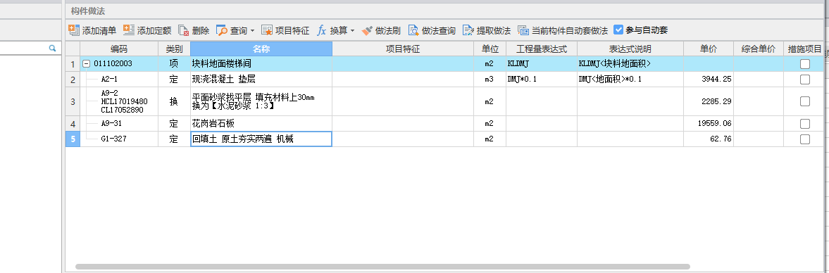Viewport: 829px width, 273px height.
Task: Click 换 category cell in row A9-2
Action: click(x=174, y=101)
